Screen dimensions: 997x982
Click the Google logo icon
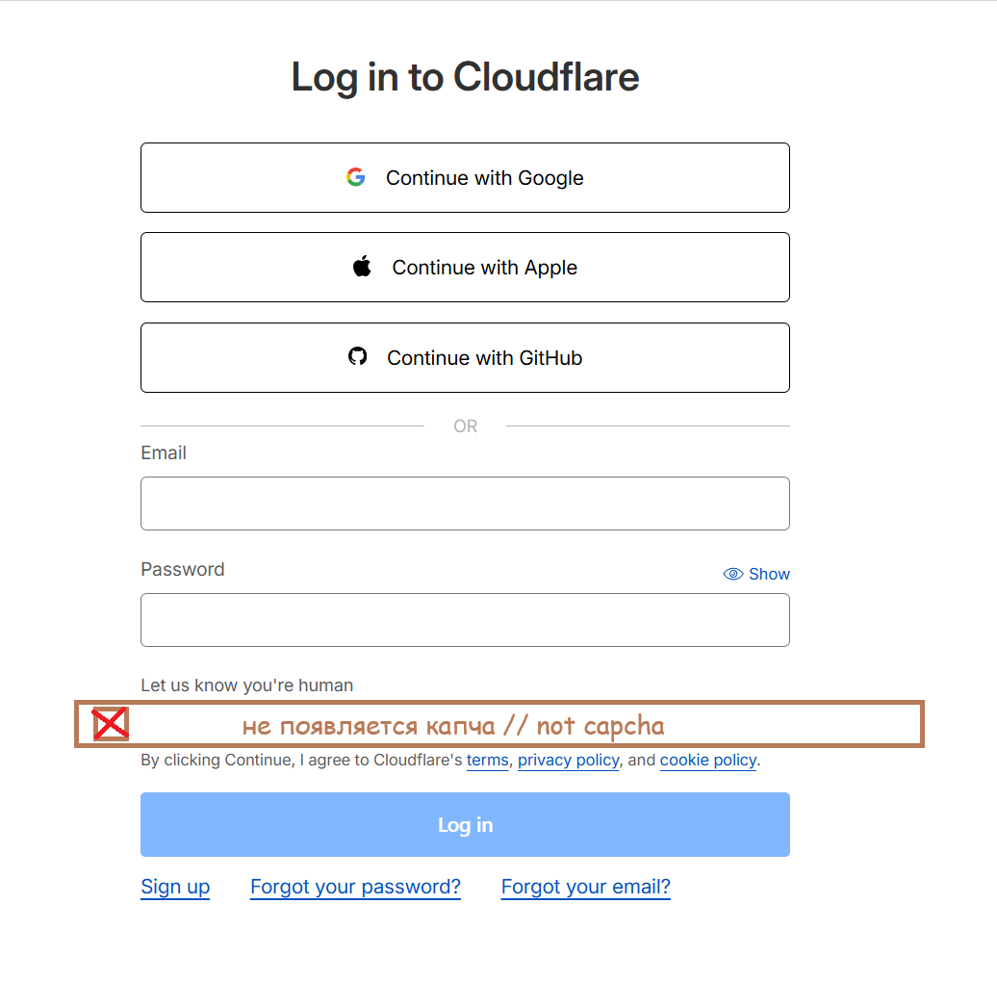356,177
